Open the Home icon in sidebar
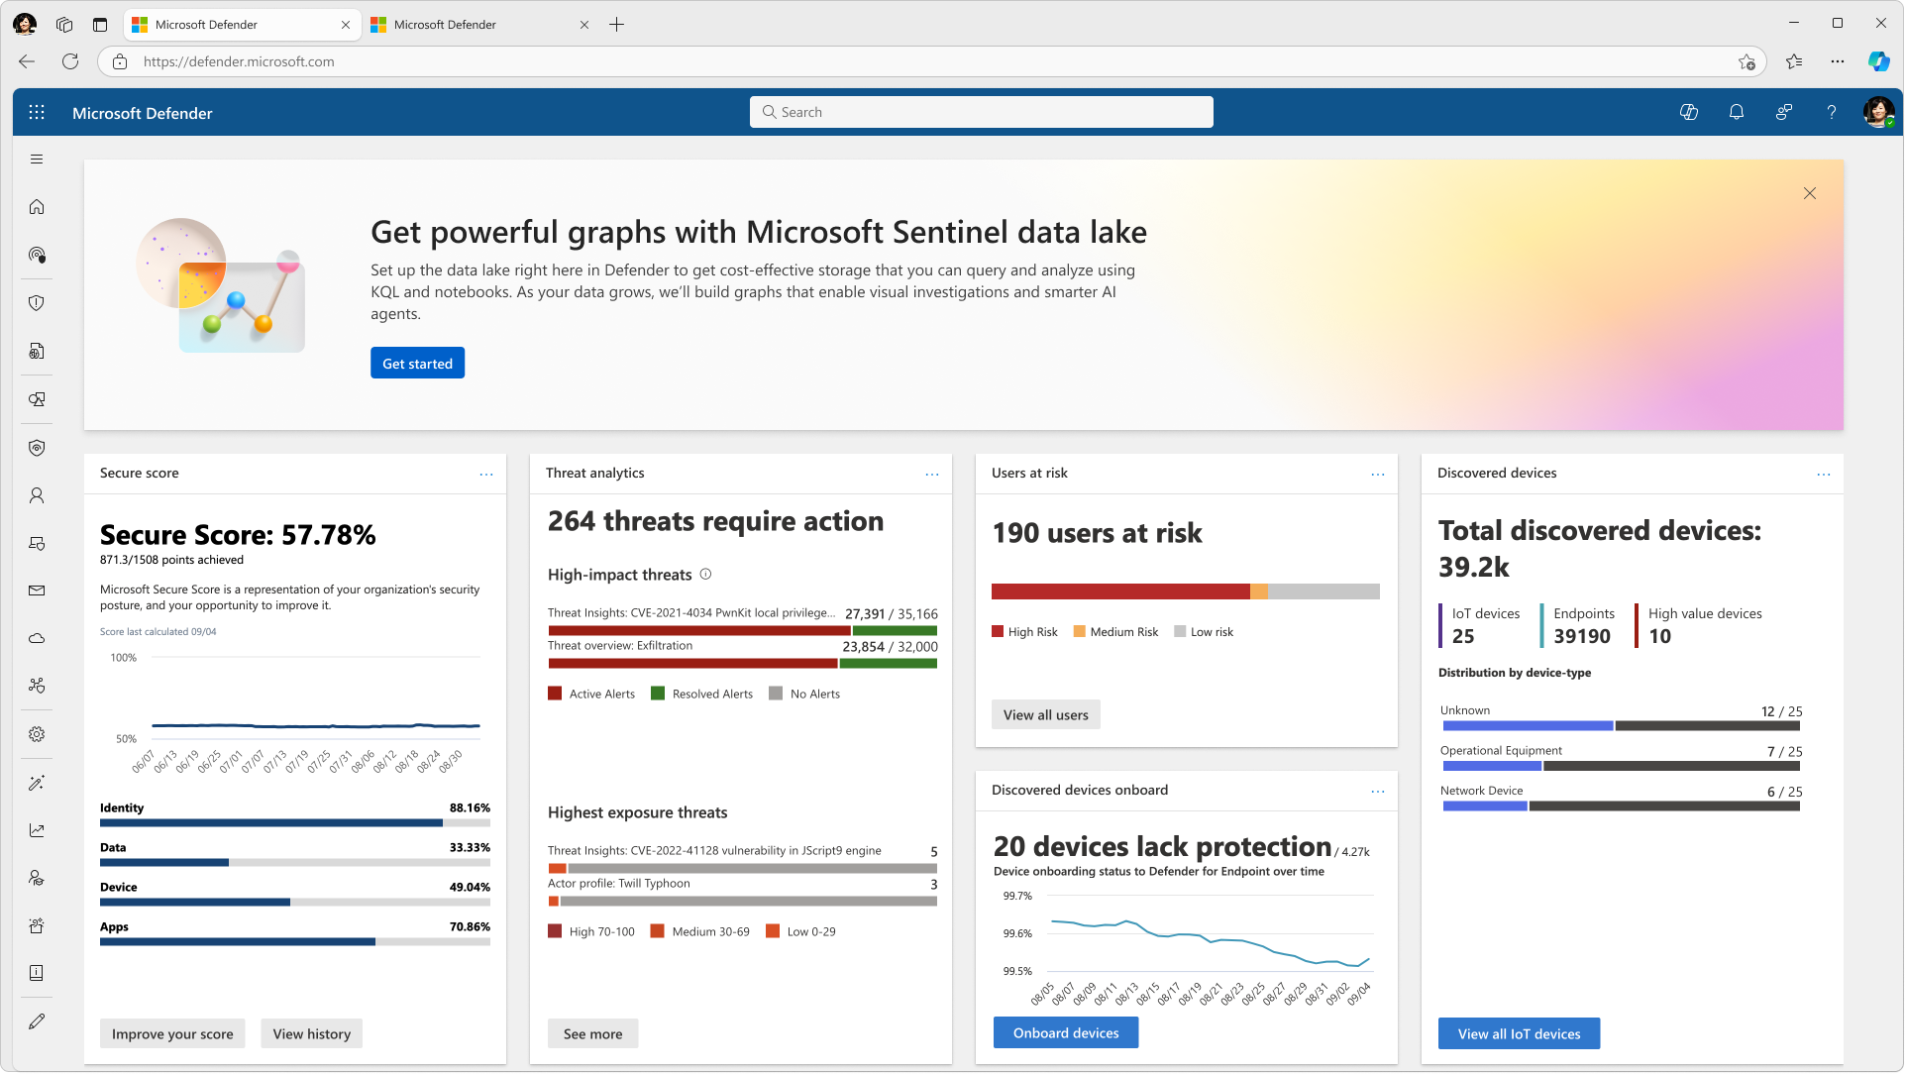The width and height of the screenshot is (1905, 1074). point(37,207)
